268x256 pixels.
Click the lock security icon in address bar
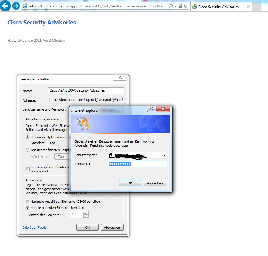(181, 6)
